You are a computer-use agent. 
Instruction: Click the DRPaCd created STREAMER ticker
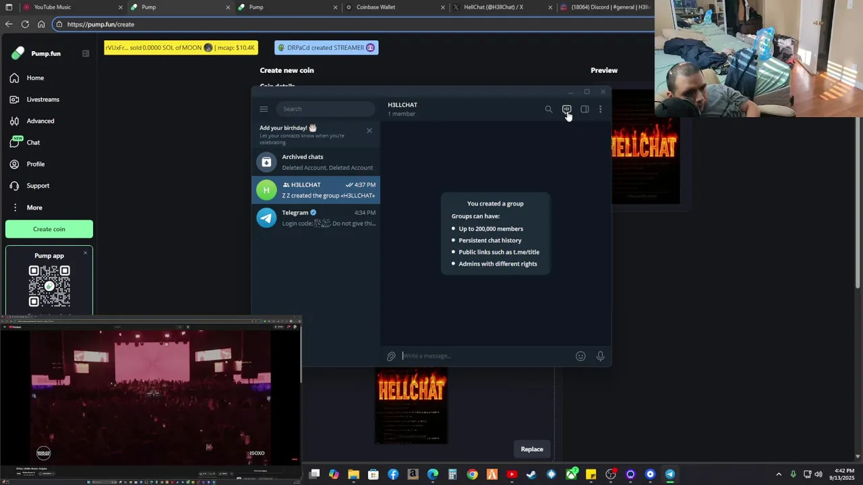pyautogui.click(x=326, y=48)
